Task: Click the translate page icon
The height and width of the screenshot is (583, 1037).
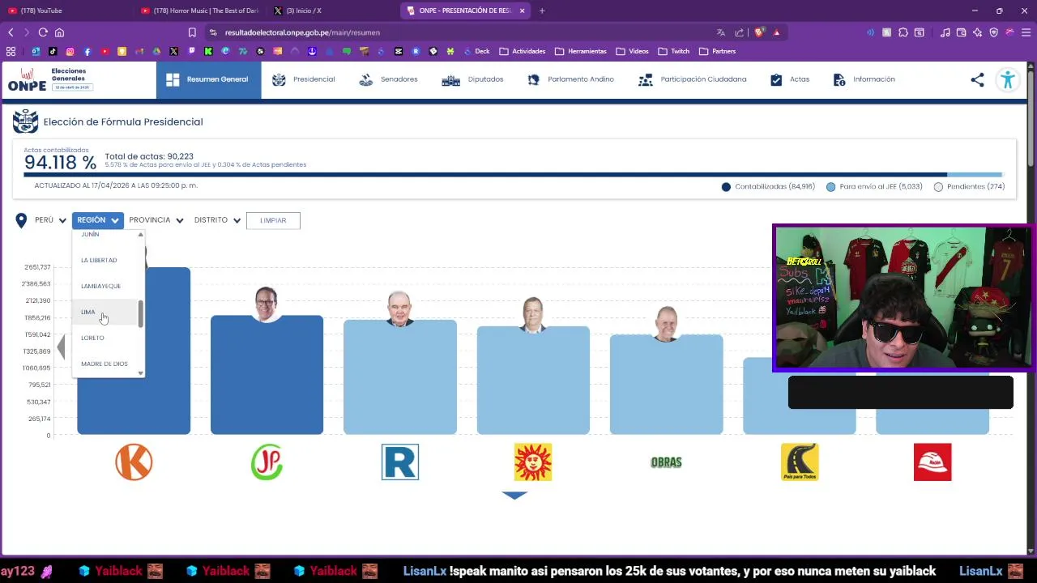Action: pos(721,32)
